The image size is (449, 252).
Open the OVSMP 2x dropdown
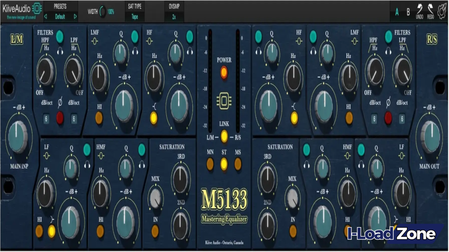click(173, 16)
